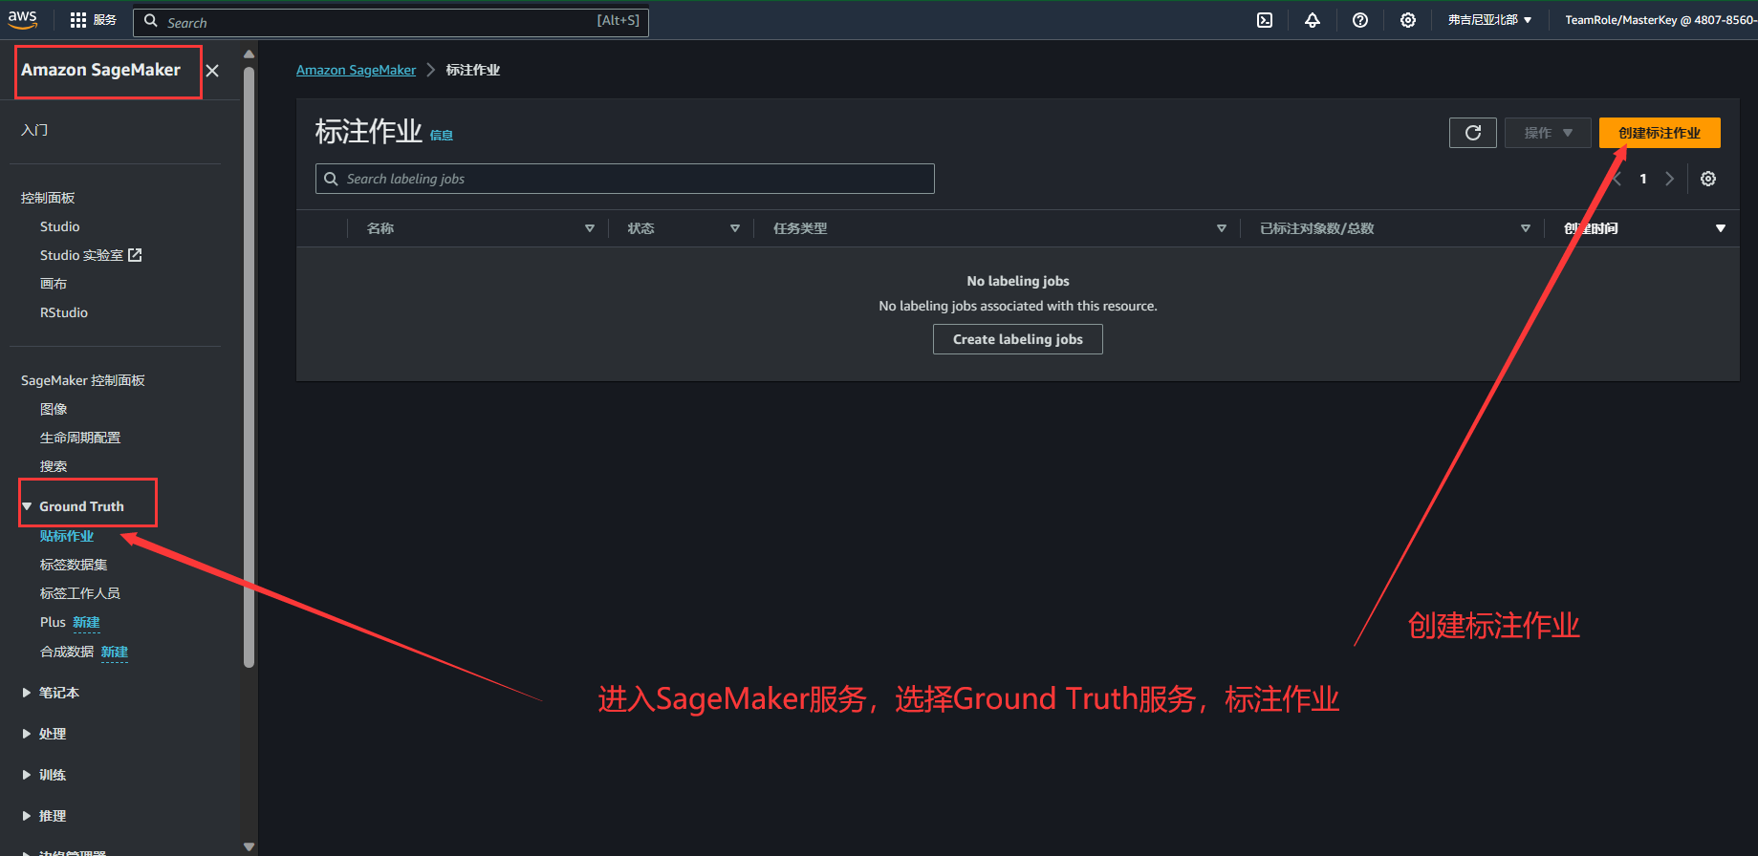Expand the 处理 section
This screenshot has height=856, width=1758.
pyautogui.click(x=27, y=734)
